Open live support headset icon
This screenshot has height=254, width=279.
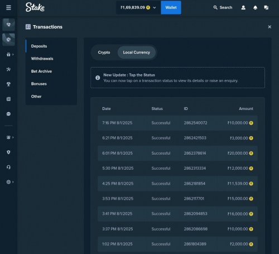click(8, 167)
